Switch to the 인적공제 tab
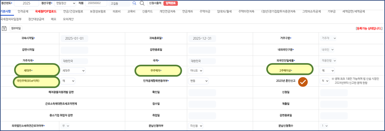Image resolution: width=385 pixels, height=131 pixels. click(23, 11)
